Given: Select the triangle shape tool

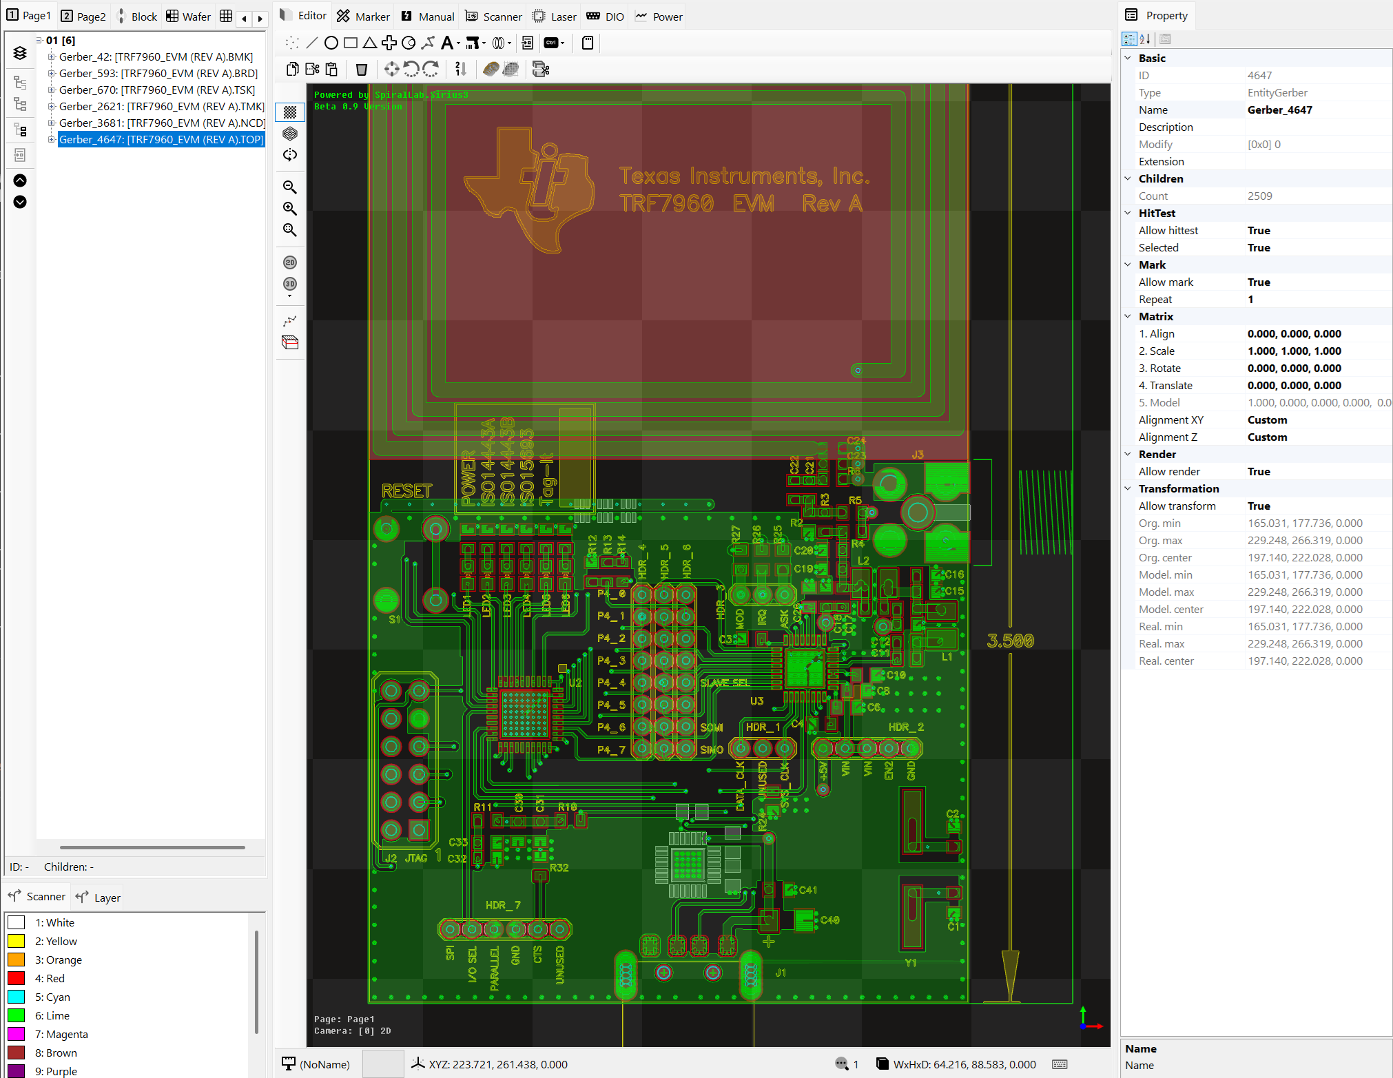Looking at the screenshot, I should (x=370, y=43).
